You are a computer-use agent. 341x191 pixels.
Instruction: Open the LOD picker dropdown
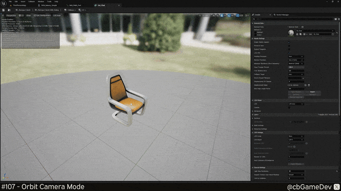(296, 104)
